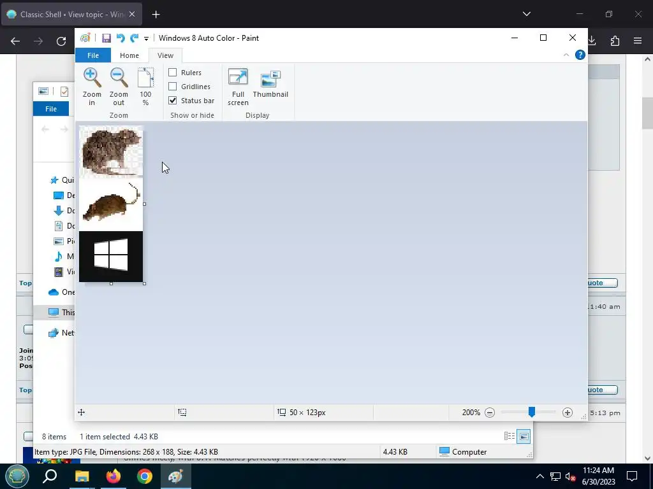653x489 pixels.
Task: Collapse the Paint ribbon with the chevron
Action: (x=566, y=55)
